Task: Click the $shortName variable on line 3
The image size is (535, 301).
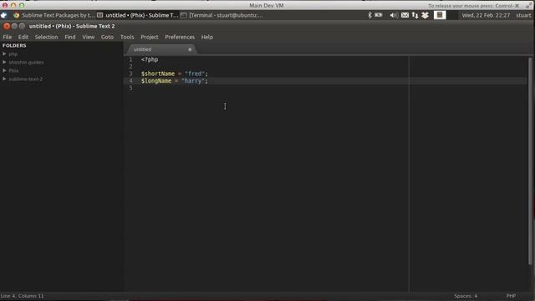Action: coord(158,74)
